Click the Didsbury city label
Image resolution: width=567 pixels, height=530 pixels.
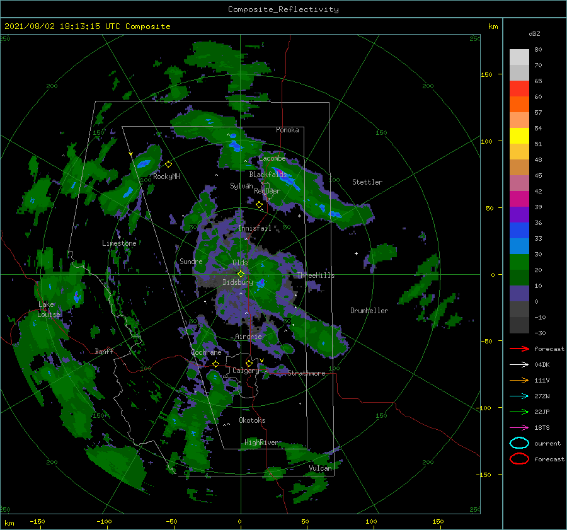click(x=238, y=282)
